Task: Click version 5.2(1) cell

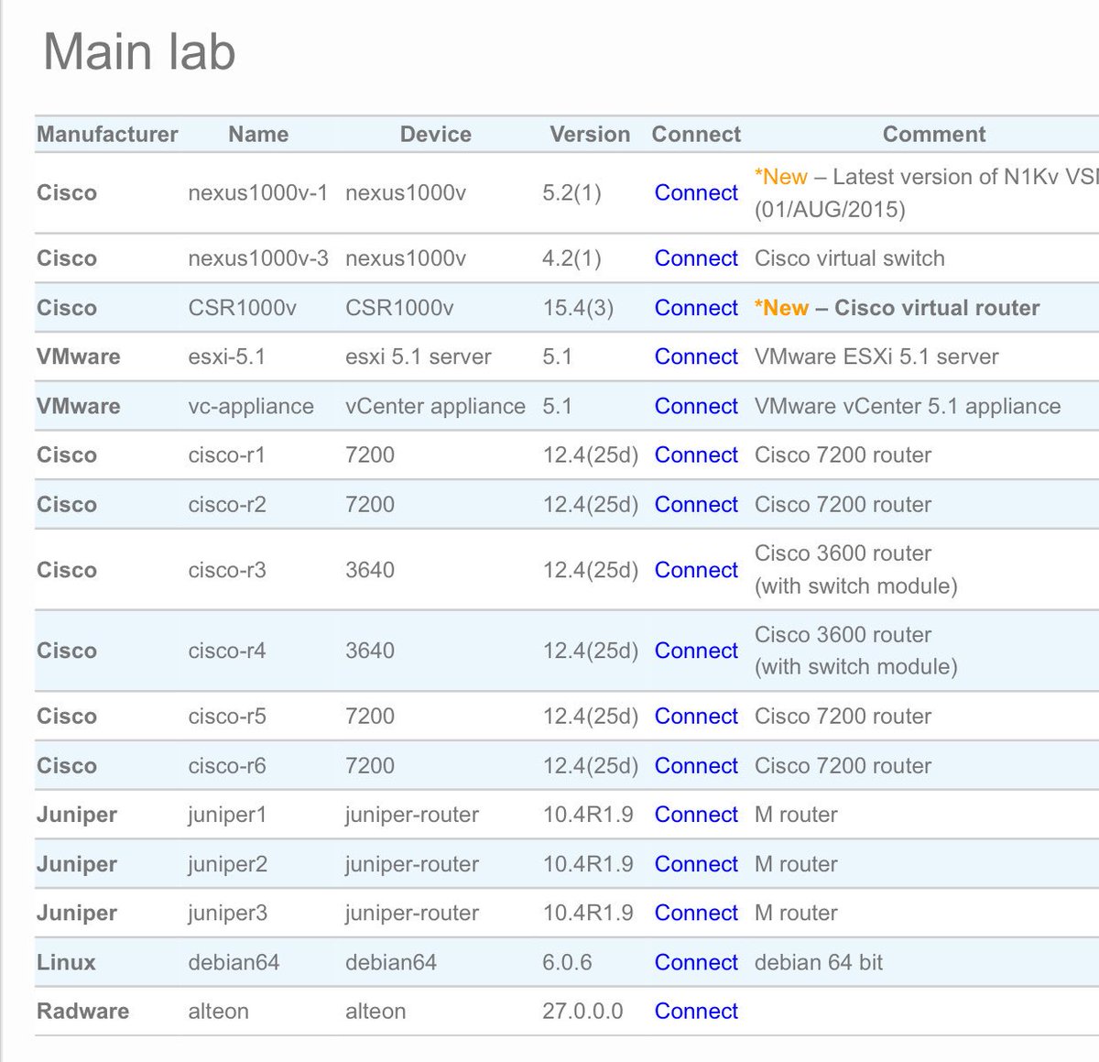Action: click(x=571, y=192)
